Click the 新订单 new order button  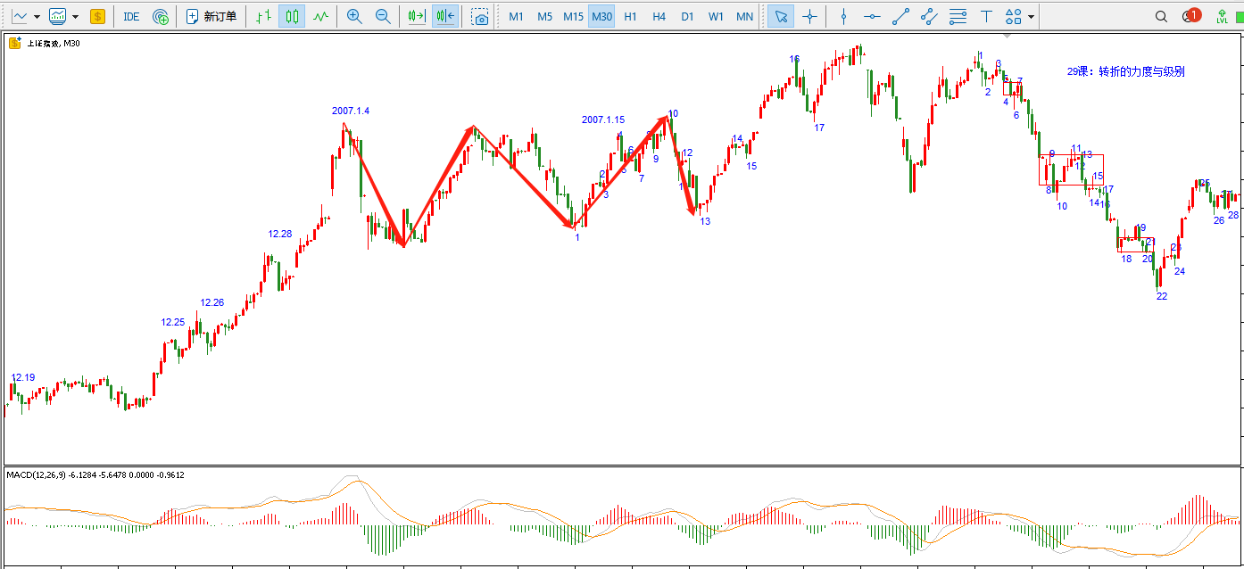point(211,16)
